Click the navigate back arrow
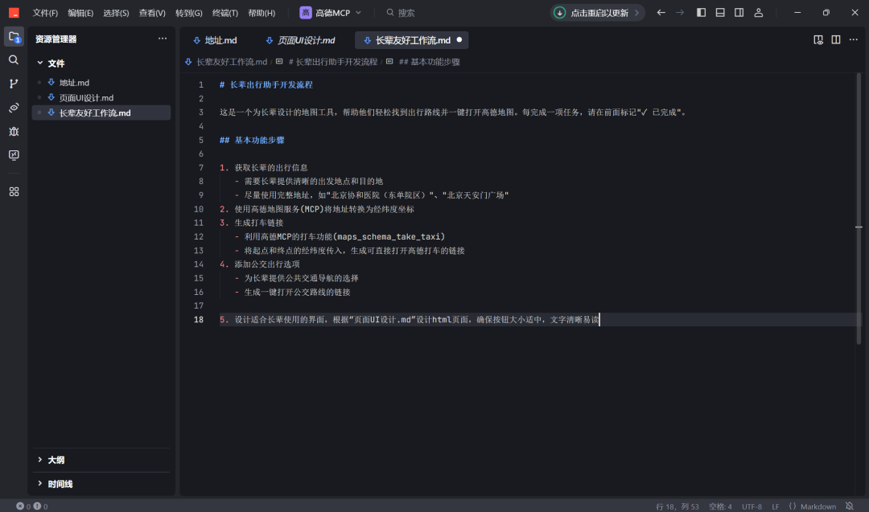869x512 pixels. 661,12
